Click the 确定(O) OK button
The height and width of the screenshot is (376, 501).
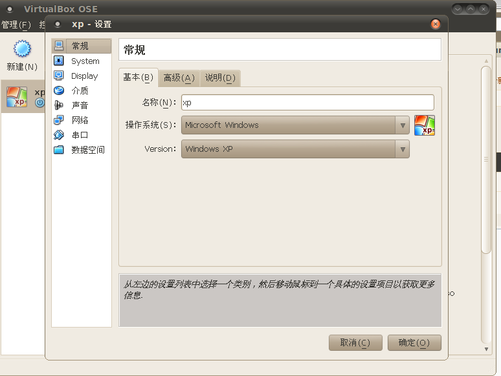414,342
